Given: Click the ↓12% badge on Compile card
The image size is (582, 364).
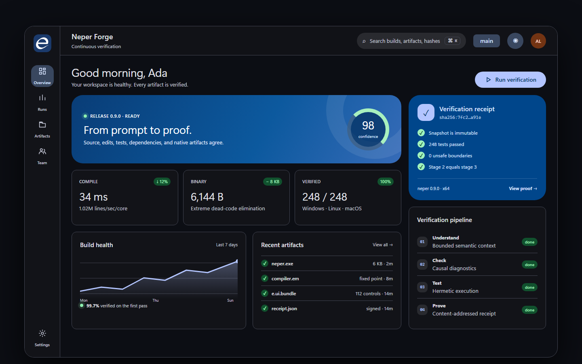Looking at the screenshot, I should [x=162, y=182].
